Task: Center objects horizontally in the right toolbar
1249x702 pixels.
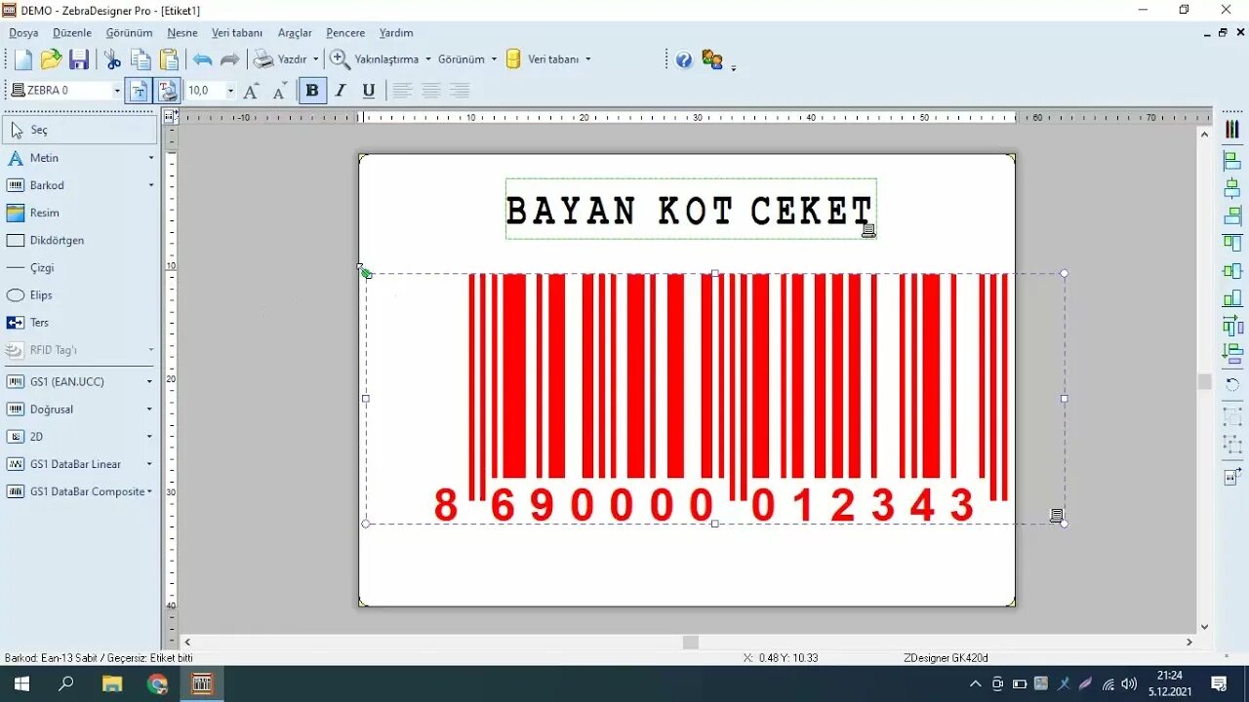Action: click(x=1232, y=188)
